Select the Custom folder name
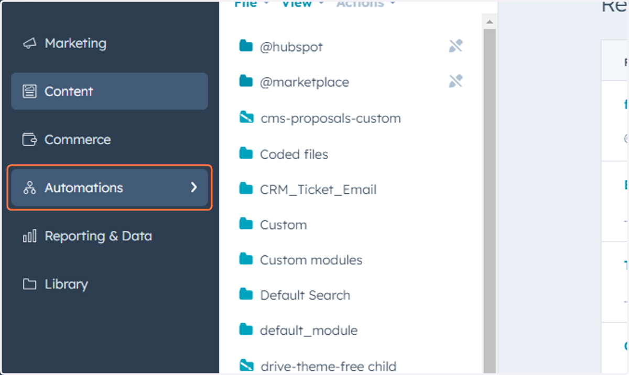This screenshot has width=629, height=375. [x=284, y=225]
